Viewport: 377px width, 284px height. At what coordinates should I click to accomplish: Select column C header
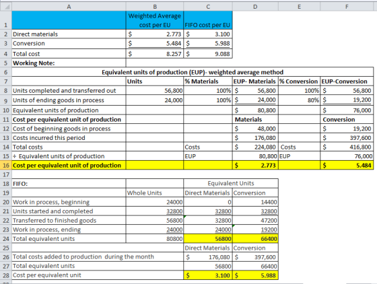coord(208,7)
